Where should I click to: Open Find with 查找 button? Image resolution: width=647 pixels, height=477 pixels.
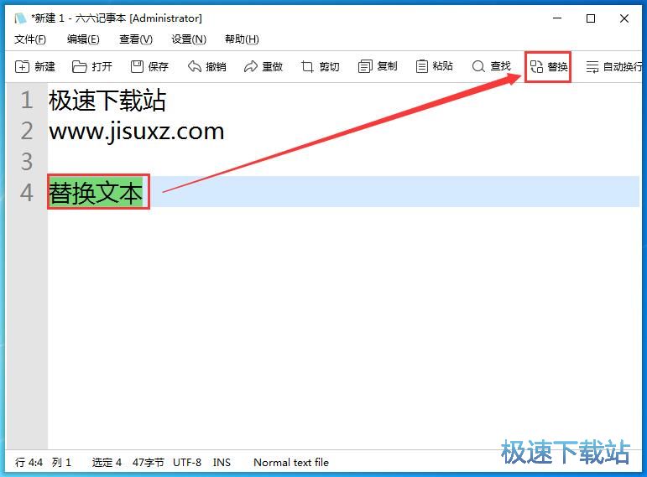pos(491,66)
